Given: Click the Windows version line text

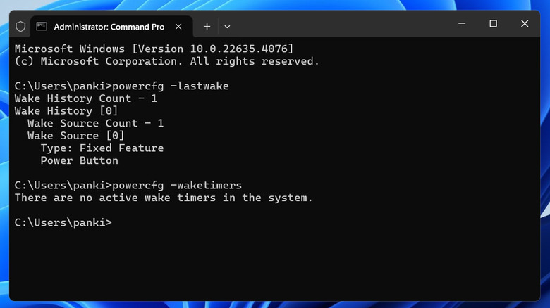Looking at the screenshot, I should pyautogui.click(x=154, y=49).
